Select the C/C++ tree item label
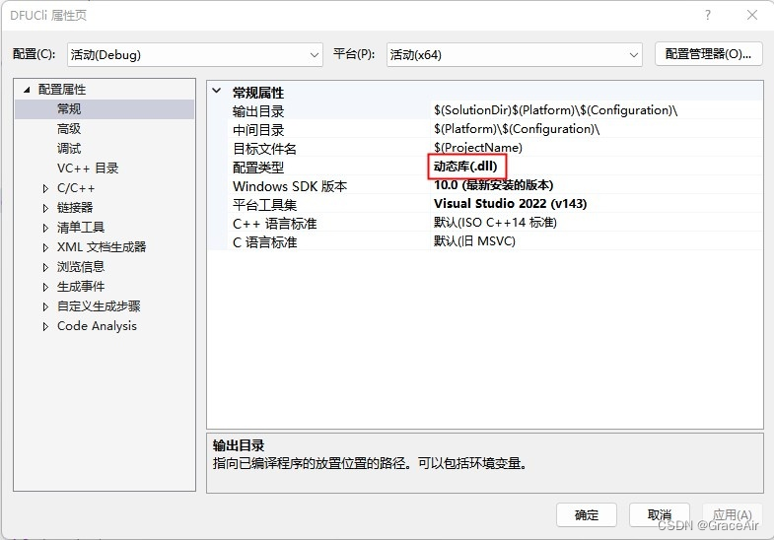The image size is (774, 540). tap(76, 188)
